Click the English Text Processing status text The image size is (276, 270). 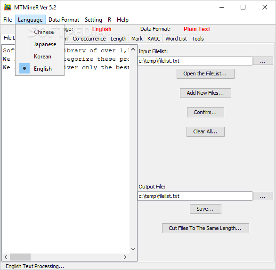point(35,266)
